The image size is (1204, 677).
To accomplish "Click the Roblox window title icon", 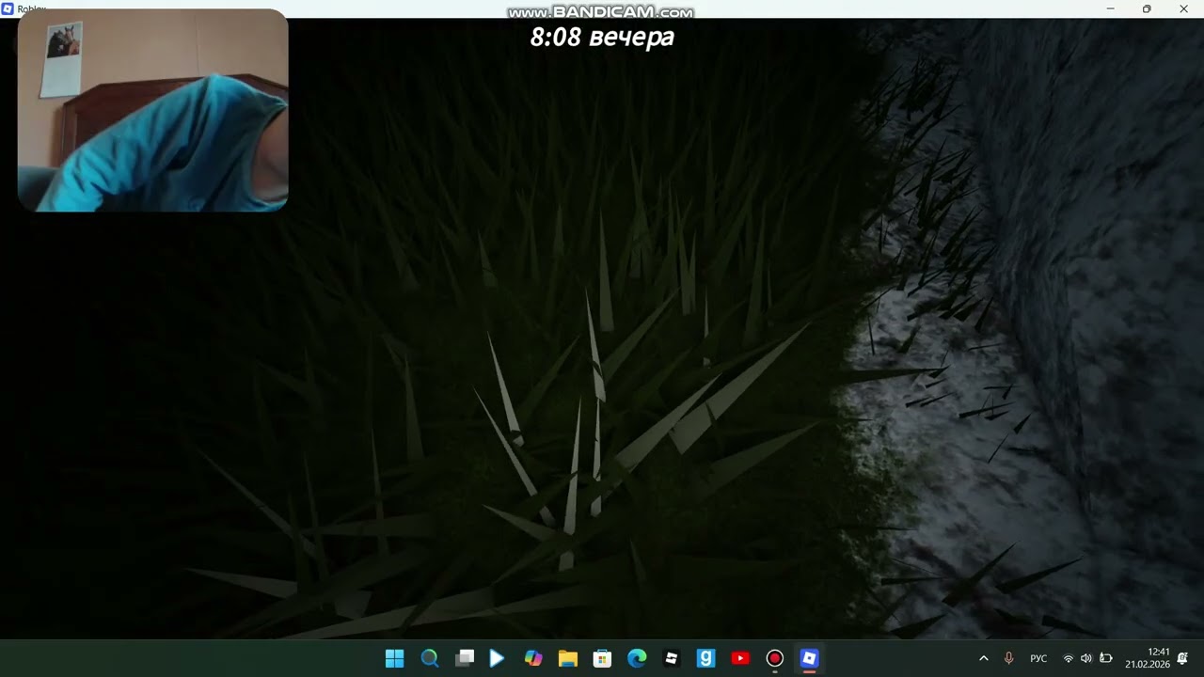I will pos(8,8).
